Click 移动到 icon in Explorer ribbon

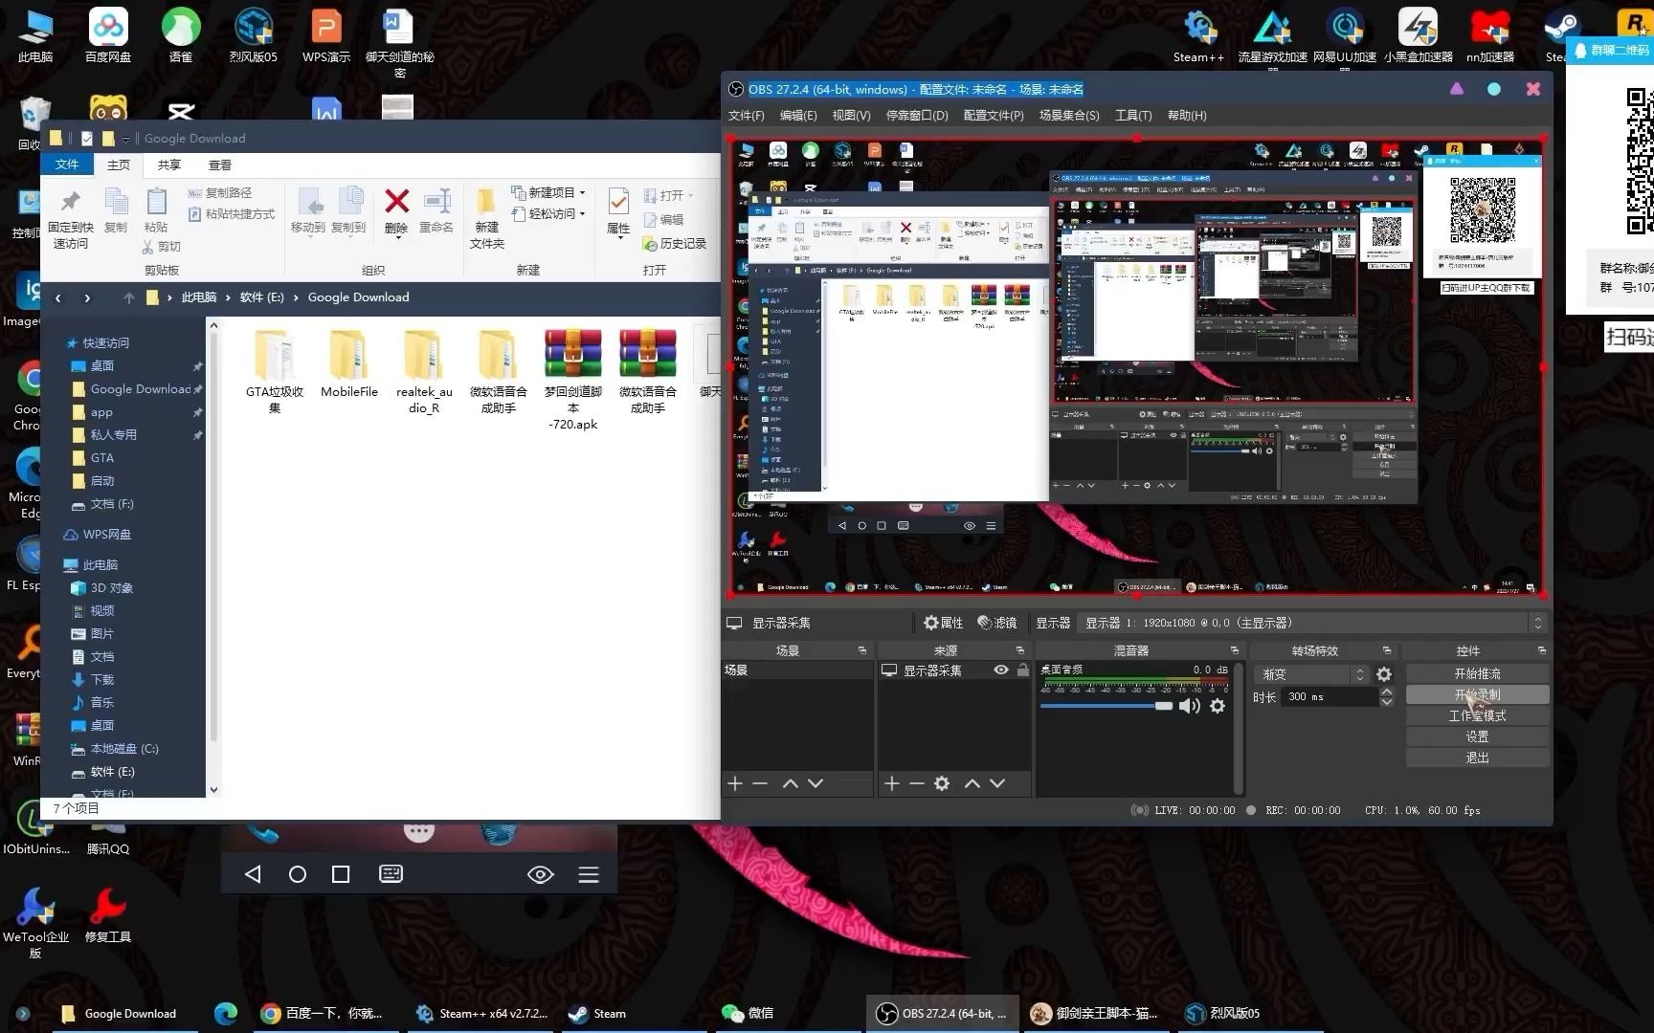[x=308, y=211]
